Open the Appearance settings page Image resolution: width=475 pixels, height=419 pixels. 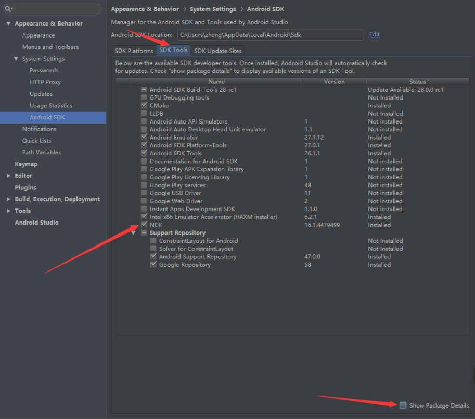[x=38, y=35]
